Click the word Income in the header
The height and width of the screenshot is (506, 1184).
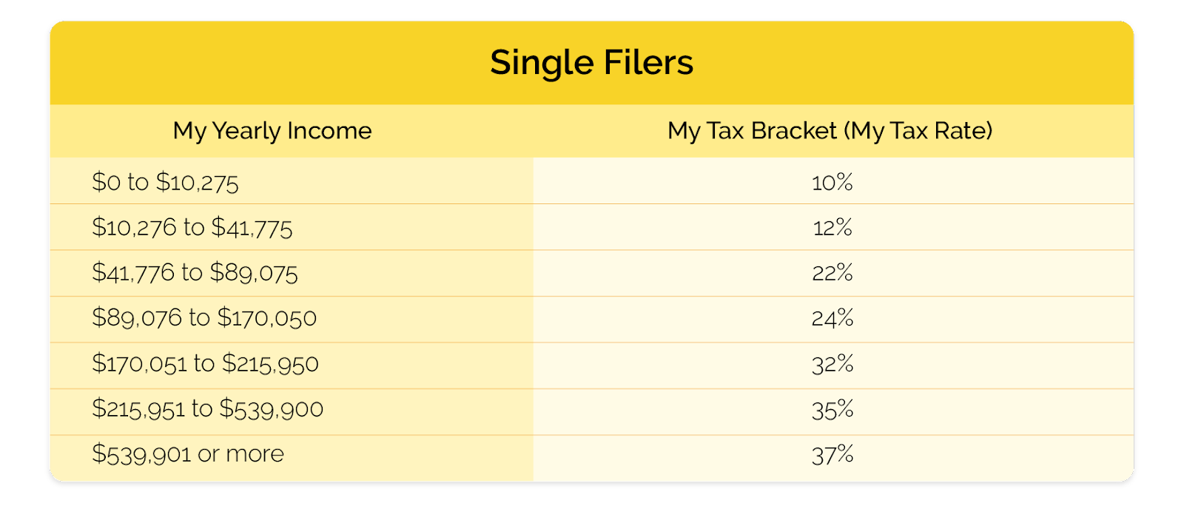click(x=329, y=131)
